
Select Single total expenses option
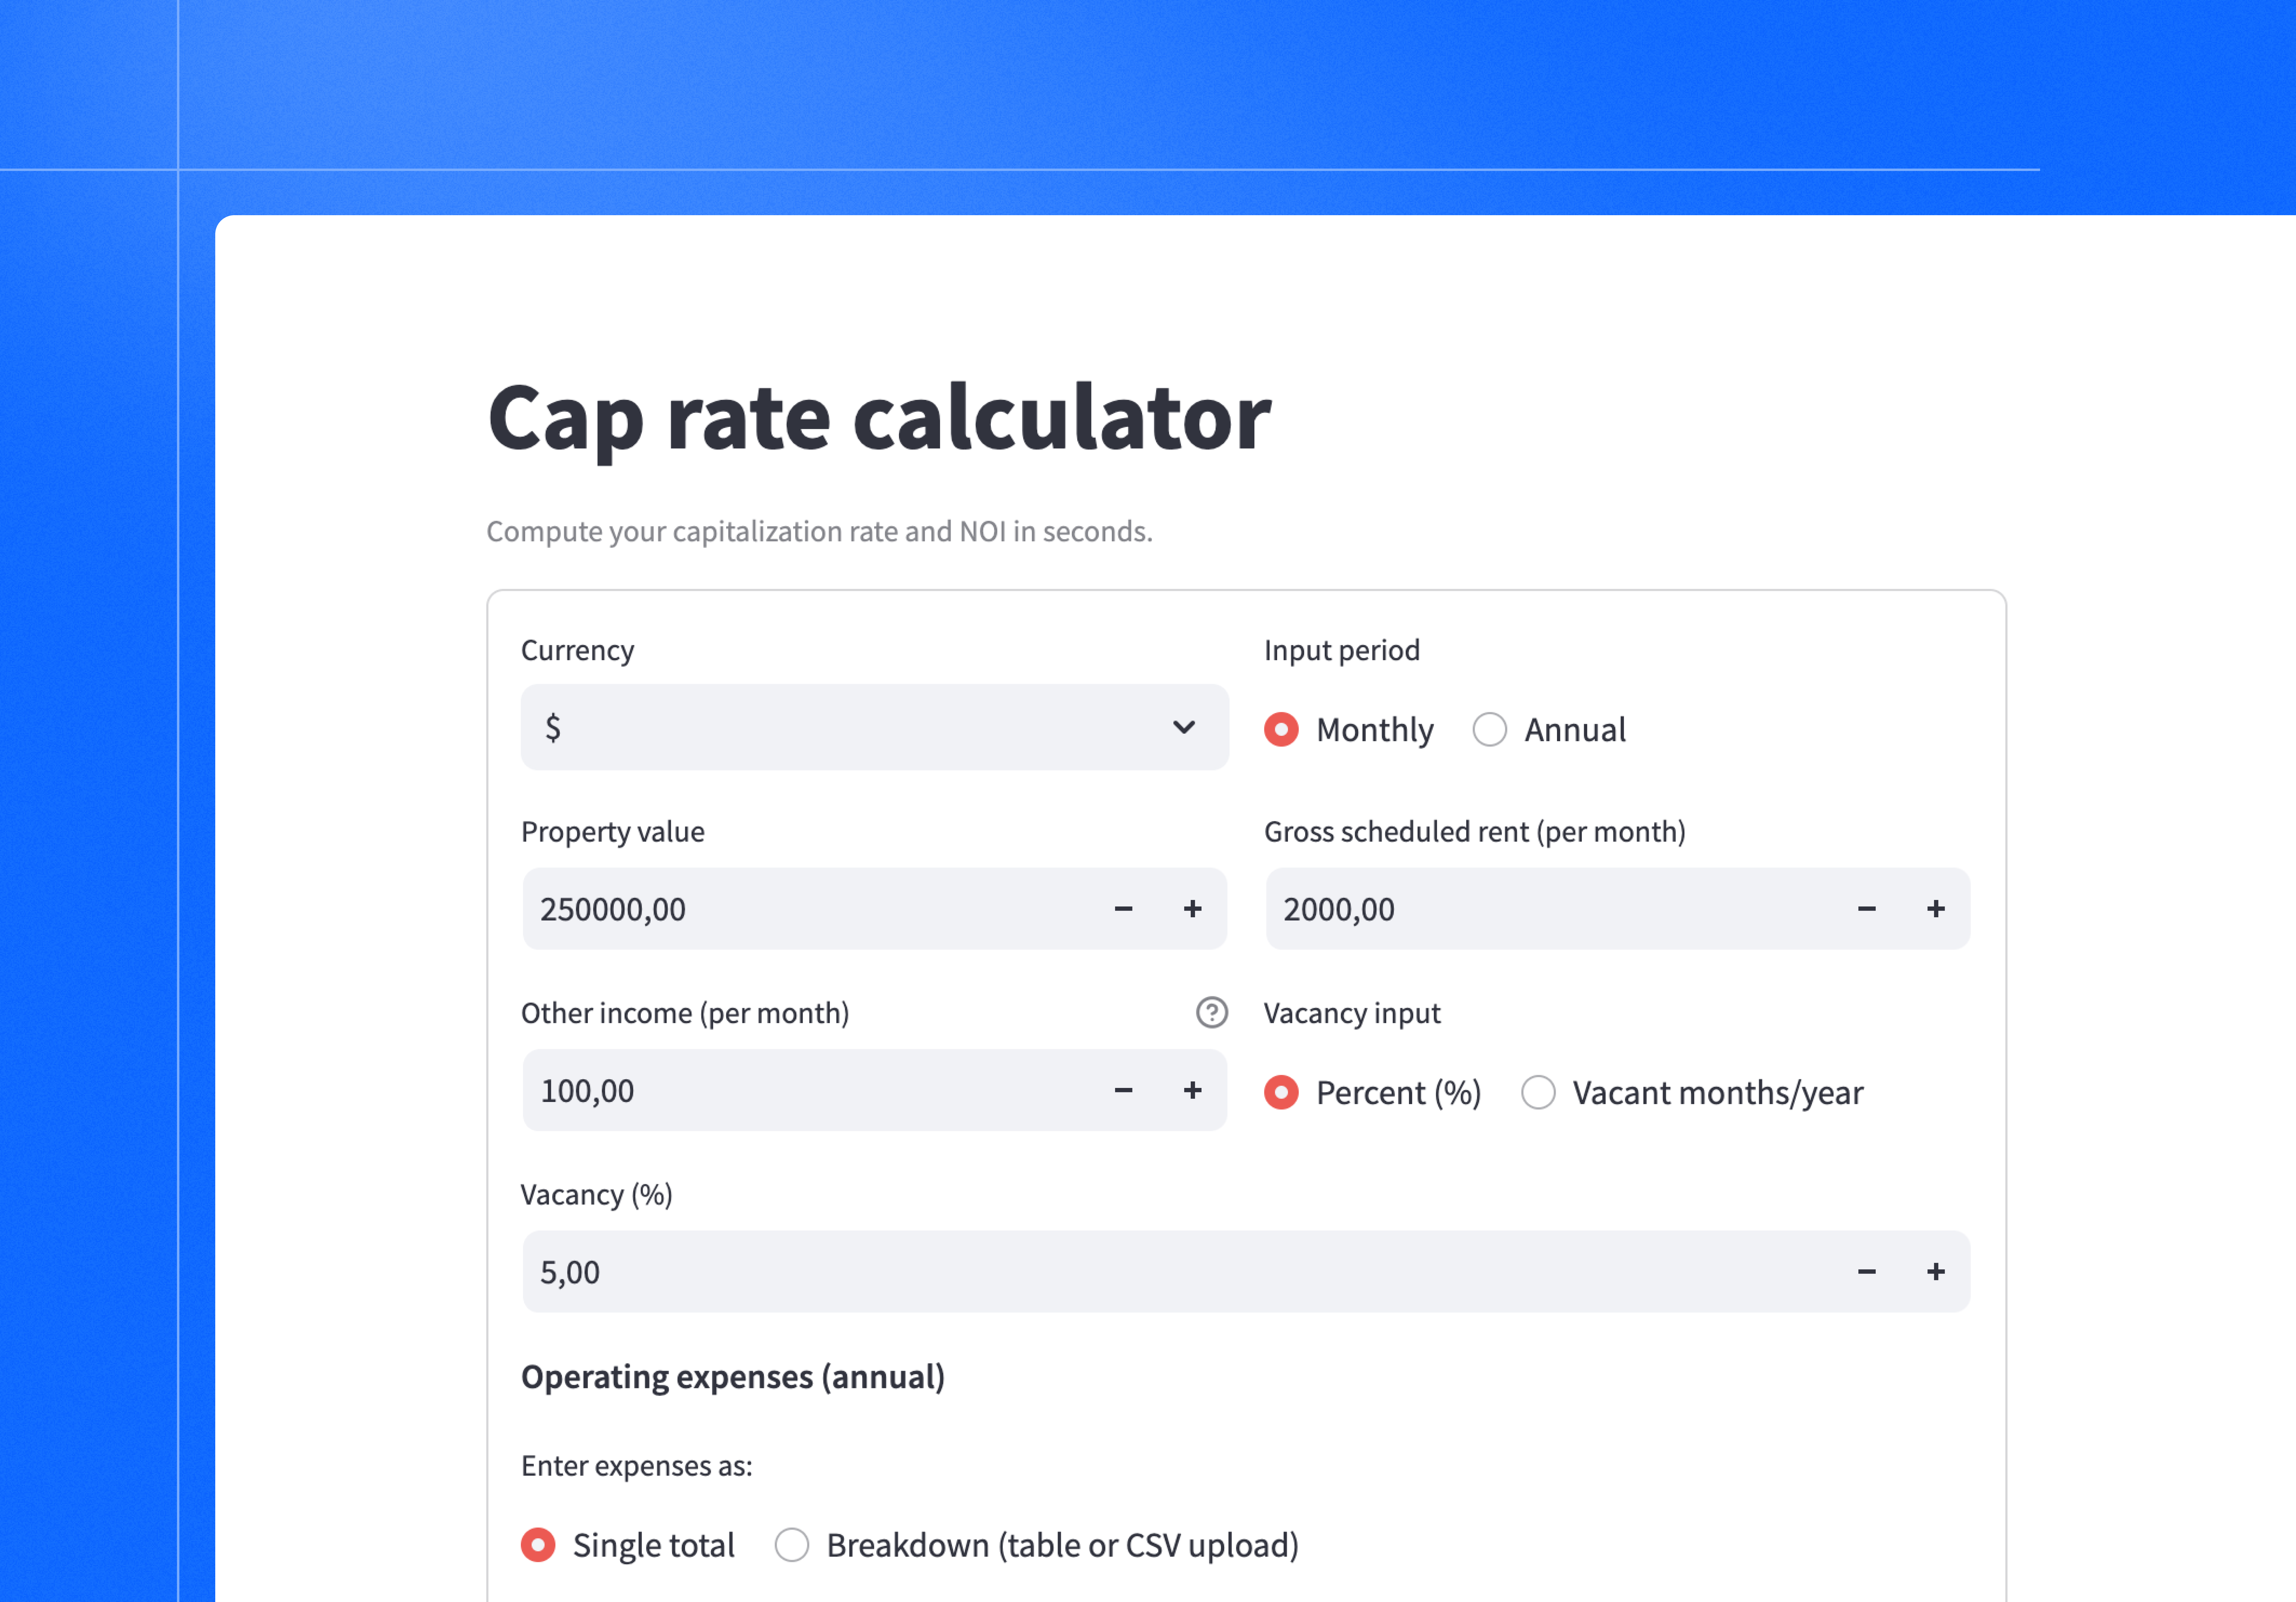[538, 1545]
